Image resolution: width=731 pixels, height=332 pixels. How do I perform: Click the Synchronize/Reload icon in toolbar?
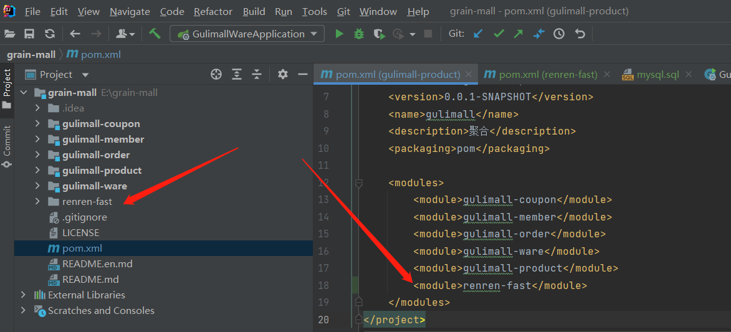pyautogui.click(x=49, y=34)
